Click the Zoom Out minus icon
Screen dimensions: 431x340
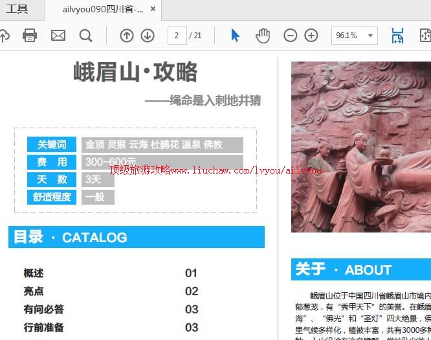pyautogui.click(x=291, y=36)
